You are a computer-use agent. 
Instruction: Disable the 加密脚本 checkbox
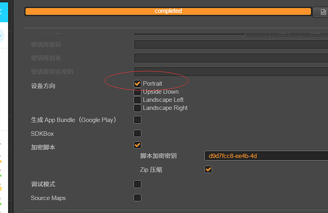pyautogui.click(x=137, y=145)
